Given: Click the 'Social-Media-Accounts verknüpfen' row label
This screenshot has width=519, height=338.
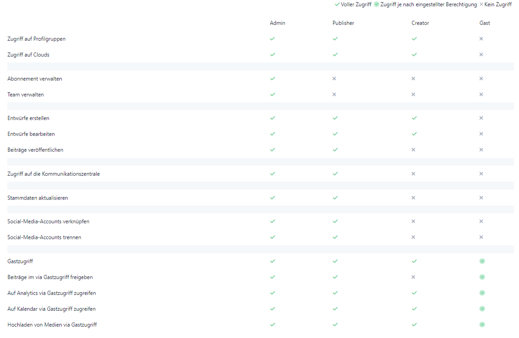Looking at the screenshot, I should click(48, 222).
